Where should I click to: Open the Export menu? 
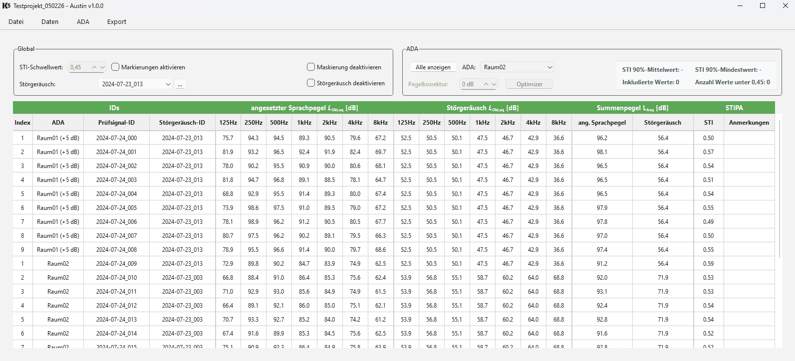click(117, 22)
